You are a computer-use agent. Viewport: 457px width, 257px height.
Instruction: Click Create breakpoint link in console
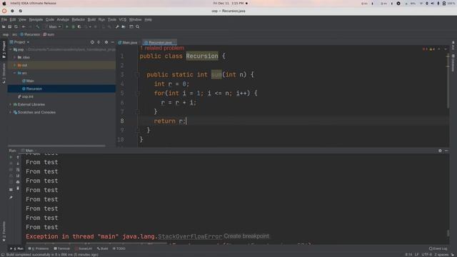coord(246,236)
